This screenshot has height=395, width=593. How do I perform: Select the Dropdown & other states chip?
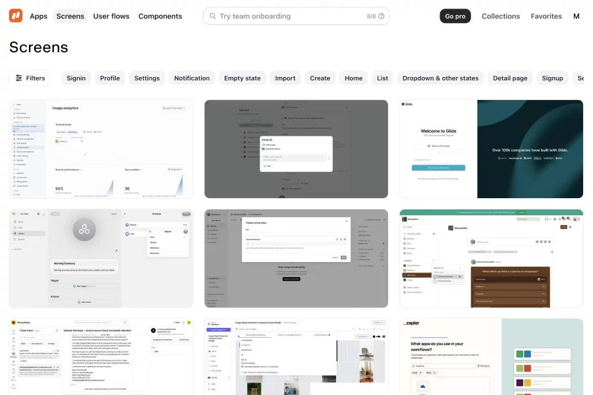440,78
